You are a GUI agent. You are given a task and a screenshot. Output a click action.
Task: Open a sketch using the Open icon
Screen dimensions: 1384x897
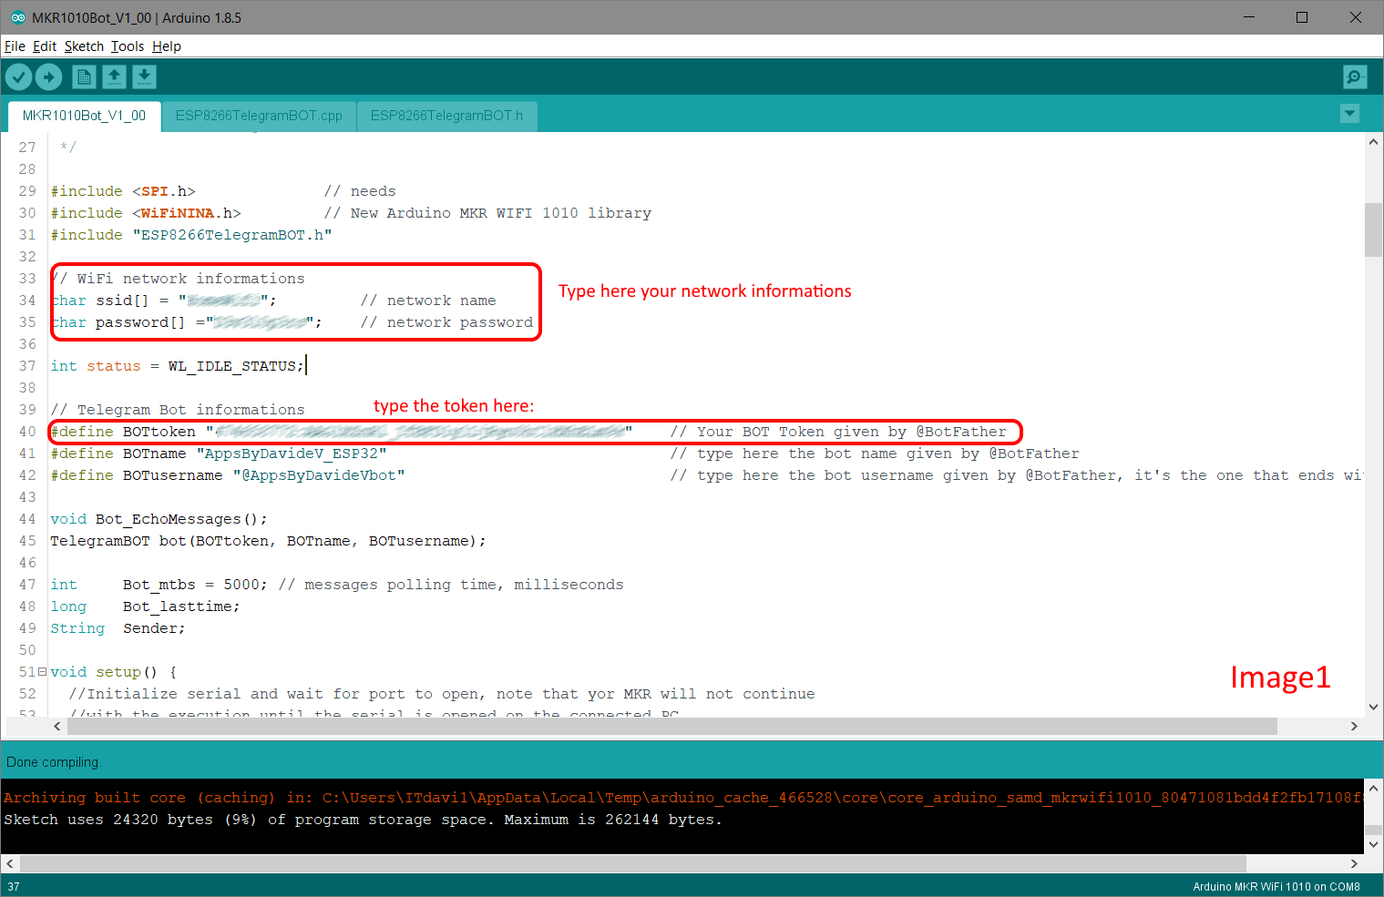[114, 76]
